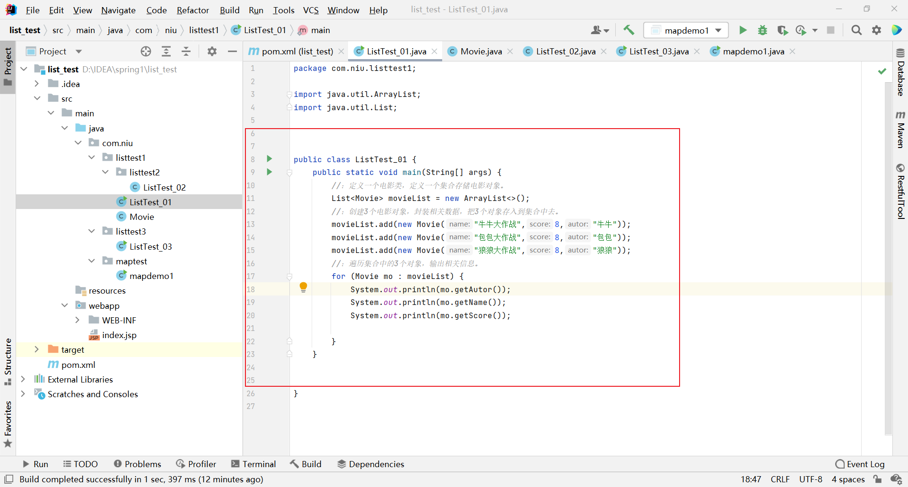Toggle the Structure tool window side tab
The height and width of the screenshot is (487, 908).
tap(8, 362)
